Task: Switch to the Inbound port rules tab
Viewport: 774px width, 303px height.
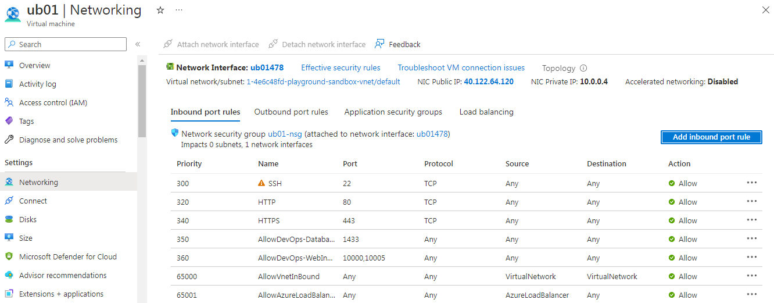Action: click(x=205, y=112)
